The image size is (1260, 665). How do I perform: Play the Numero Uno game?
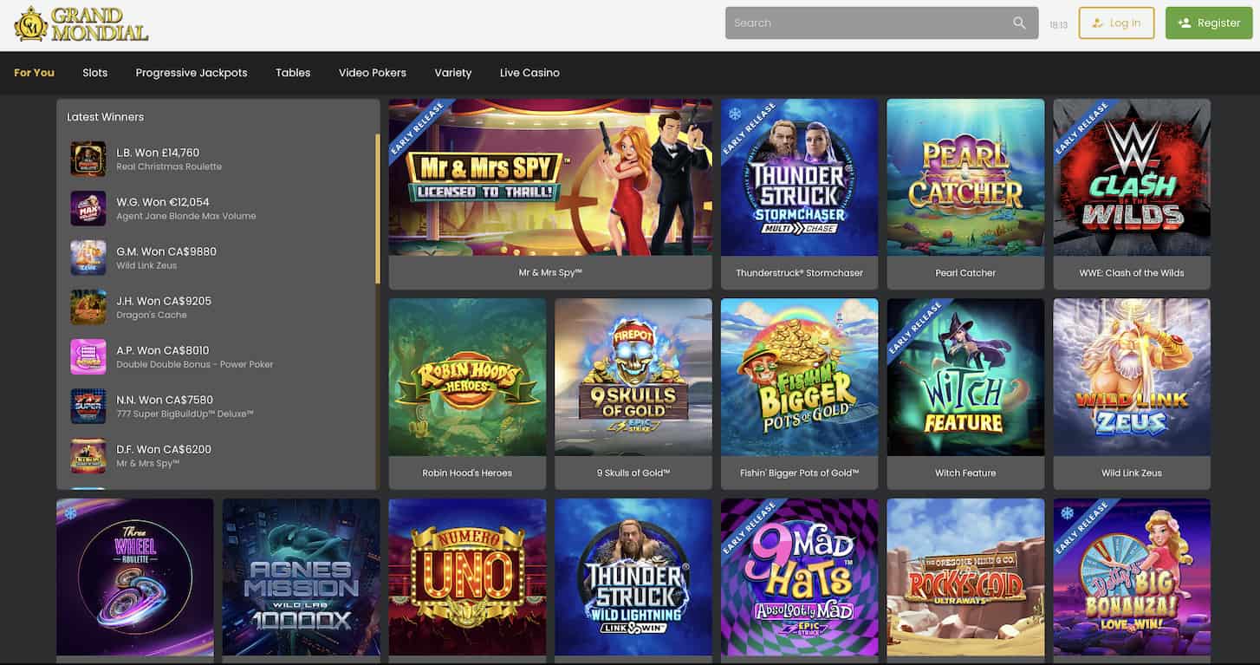click(x=467, y=577)
